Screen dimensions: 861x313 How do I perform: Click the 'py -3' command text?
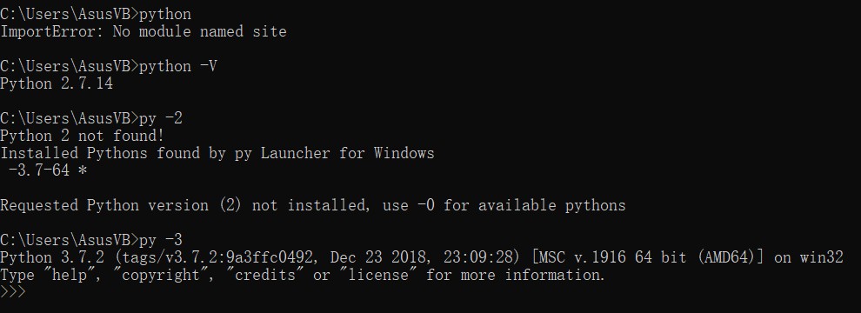coord(161,241)
